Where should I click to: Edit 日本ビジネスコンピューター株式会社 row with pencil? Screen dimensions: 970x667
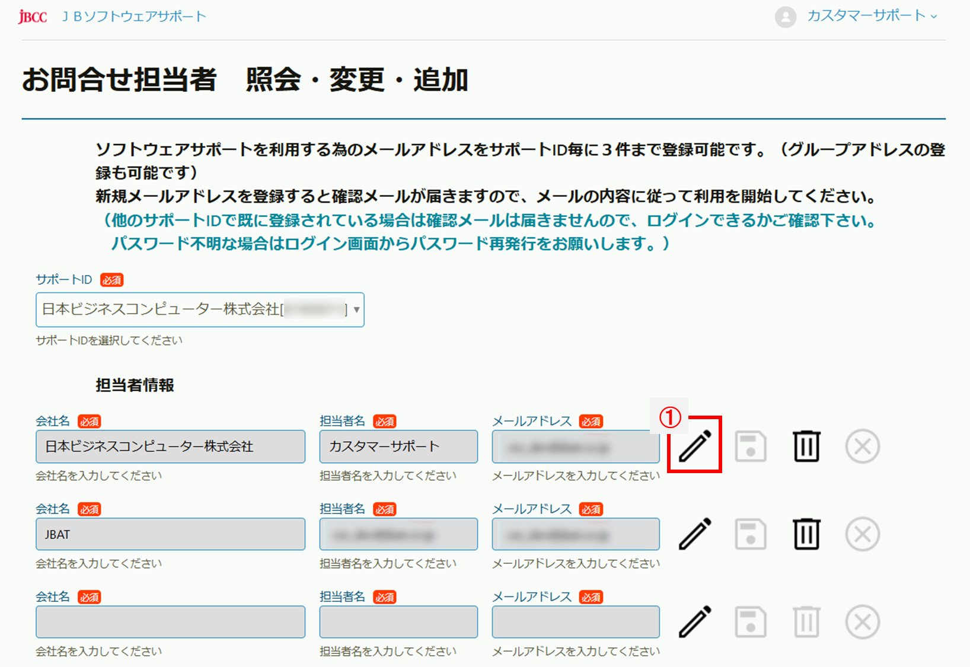tap(694, 446)
